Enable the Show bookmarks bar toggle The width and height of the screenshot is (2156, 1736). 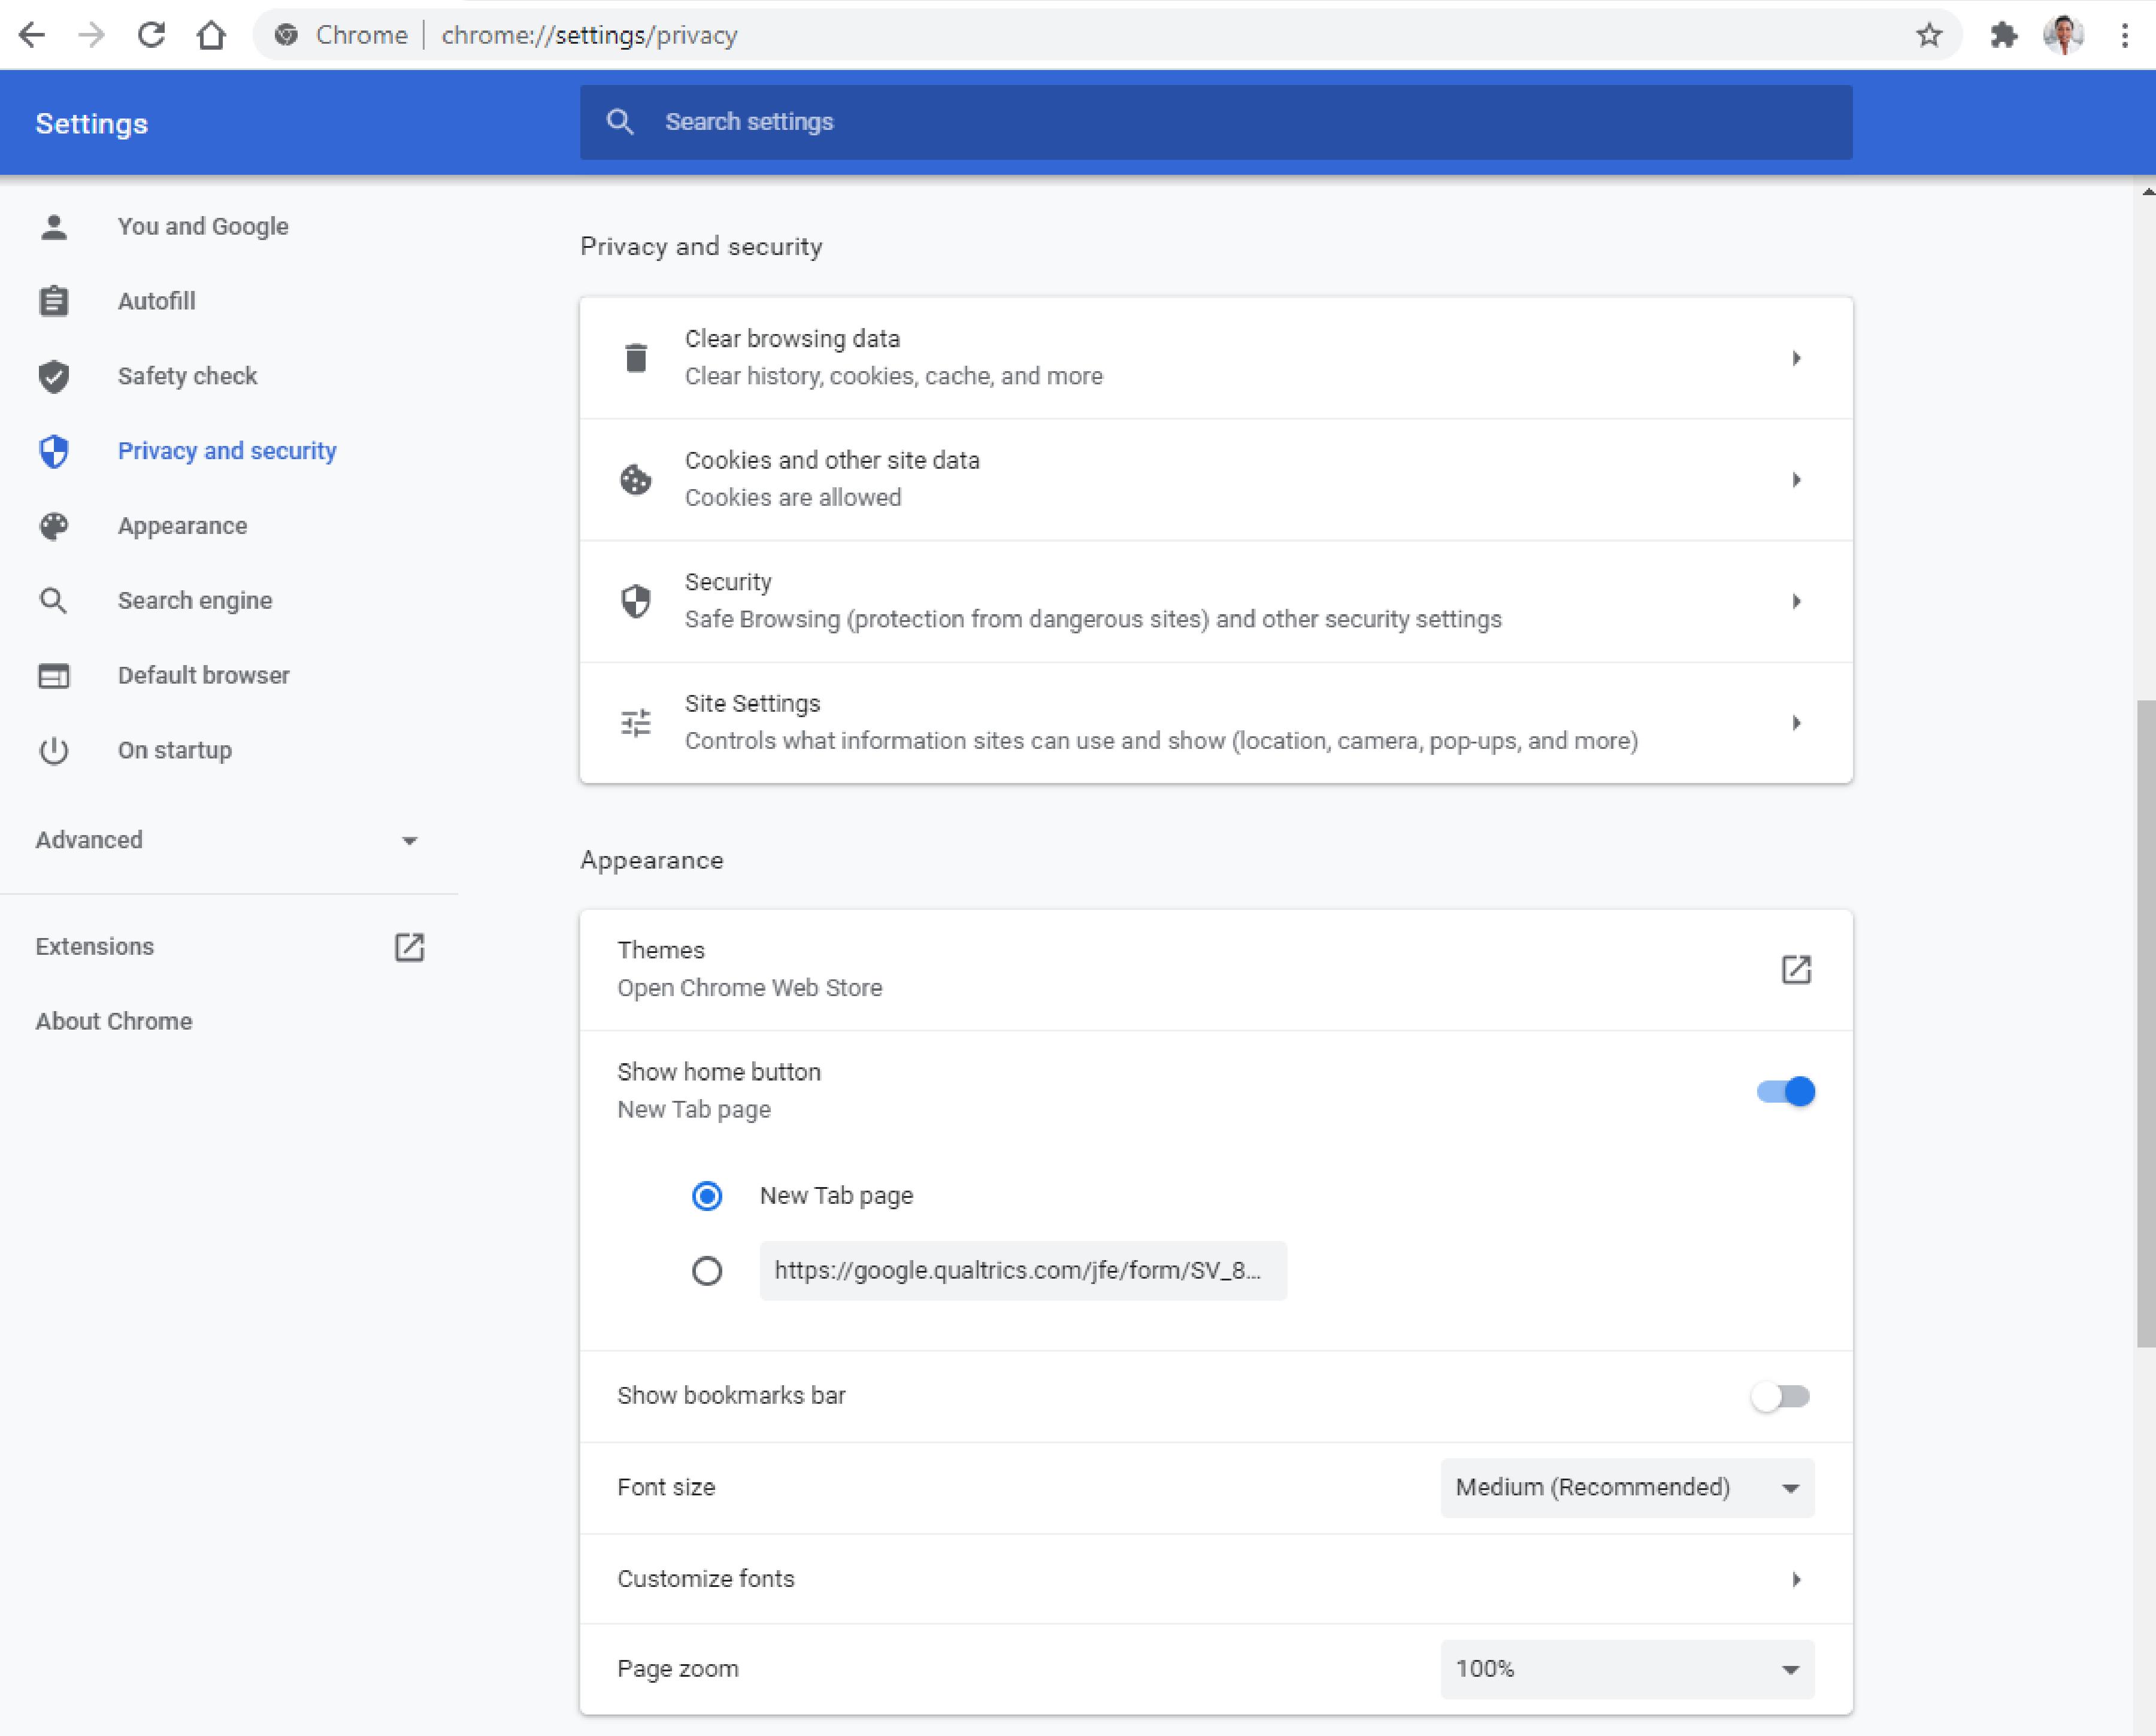point(1781,1396)
